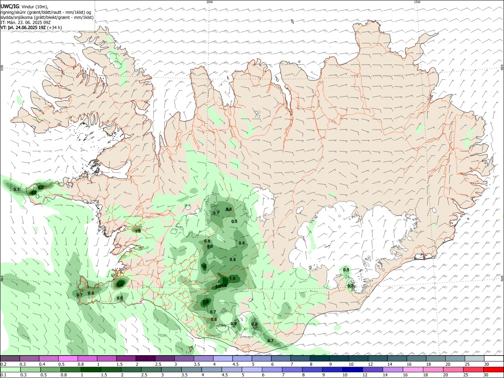Pick the bright pink 0.5–0.8 swatch in the upper scale
504x378 pixels.
coord(68,359)
